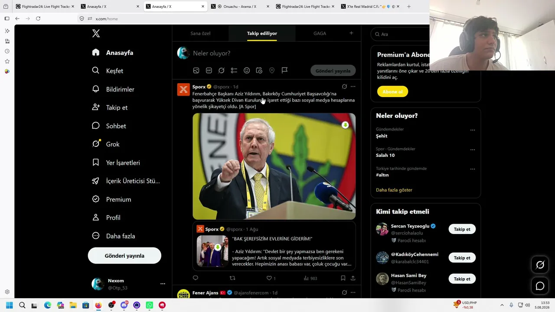Open the Windows Start menu
555x312 pixels.
(9, 305)
